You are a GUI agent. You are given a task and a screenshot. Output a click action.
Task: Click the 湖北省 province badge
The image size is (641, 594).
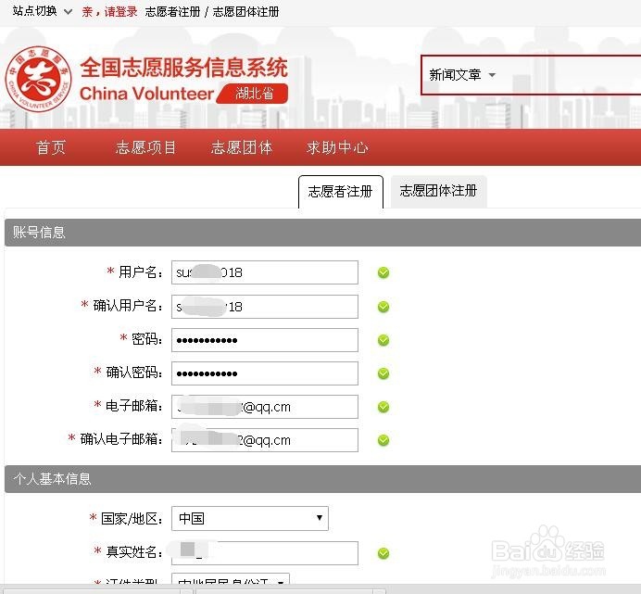[x=254, y=94]
